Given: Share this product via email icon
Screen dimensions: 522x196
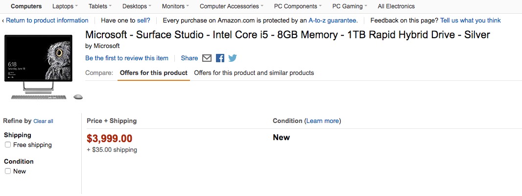Looking at the screenshot, I should point(207,58).
